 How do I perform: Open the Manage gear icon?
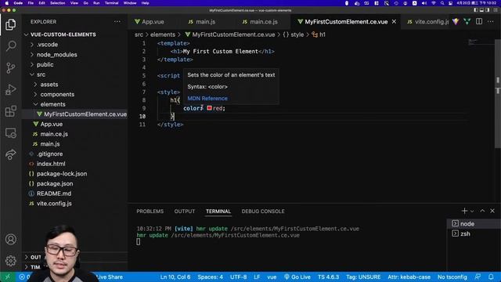coord(10,261)
